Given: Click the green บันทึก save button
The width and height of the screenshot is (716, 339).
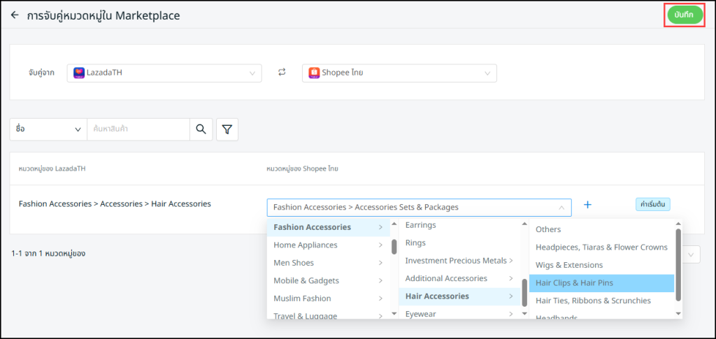Looking at the screenshot, I should [x=684, y=15].
